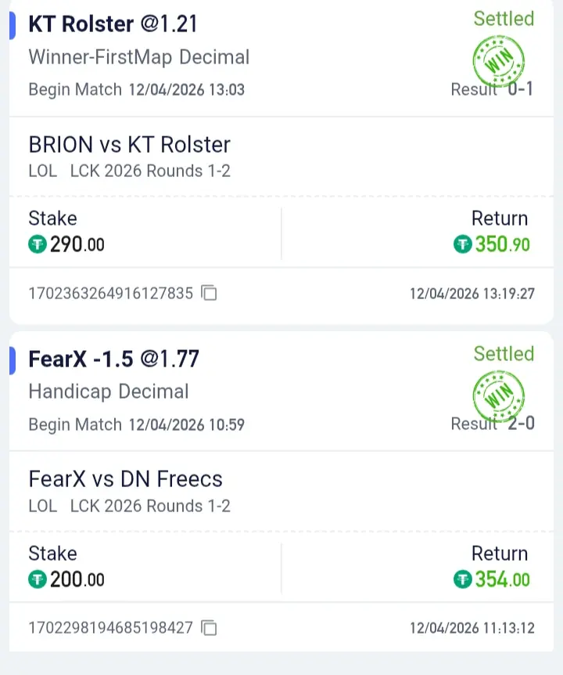Select LCK 2026 Rounds 1-2 under FearX match
Viewport: 563px width, 675px height.
[150, 506]
